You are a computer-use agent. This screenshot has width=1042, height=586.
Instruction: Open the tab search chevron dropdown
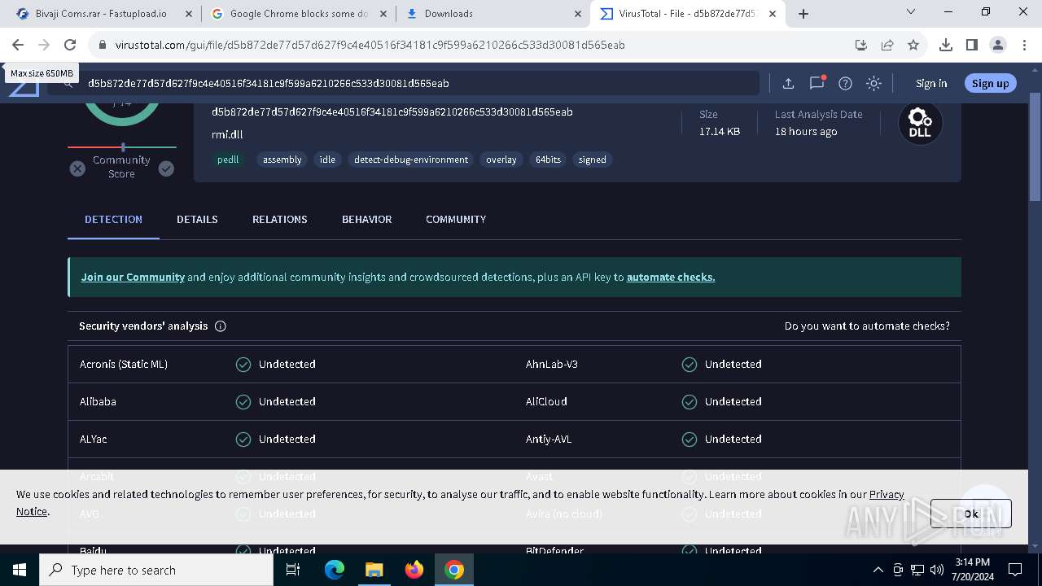[x=911, y=12]
